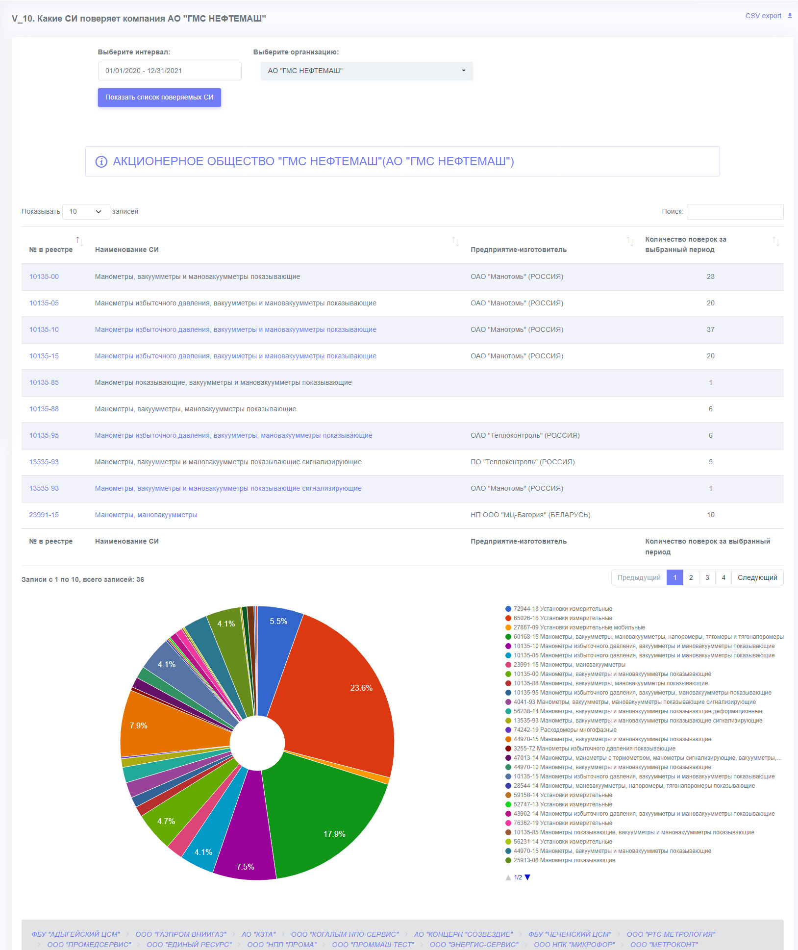Open ООО НПК "МИКРОФОР" organization link
The height and width of the screenshot is (950, 798).
click(574, 945)
